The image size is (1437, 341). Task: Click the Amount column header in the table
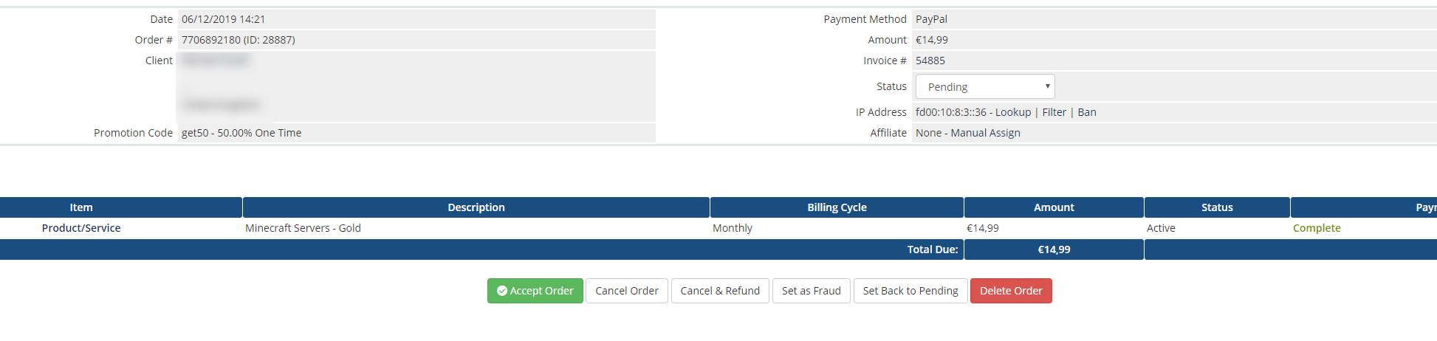(1053, 207)
